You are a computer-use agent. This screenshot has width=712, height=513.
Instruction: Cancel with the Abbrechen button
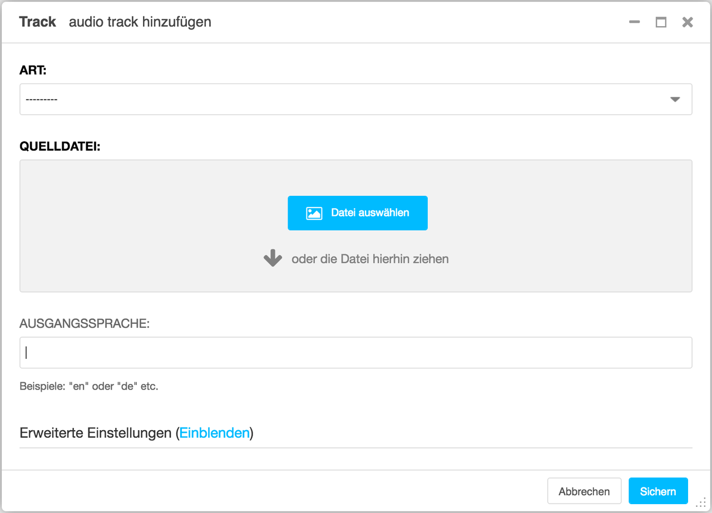click(584, 491)
